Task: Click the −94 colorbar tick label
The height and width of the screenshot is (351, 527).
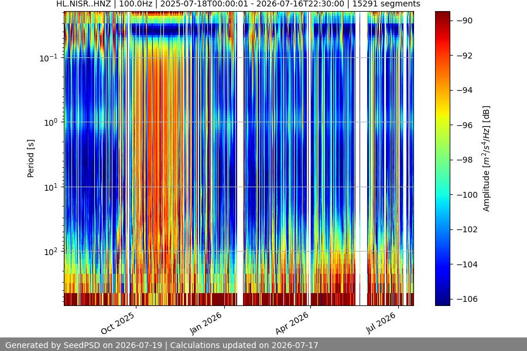Action: point(464,90)
